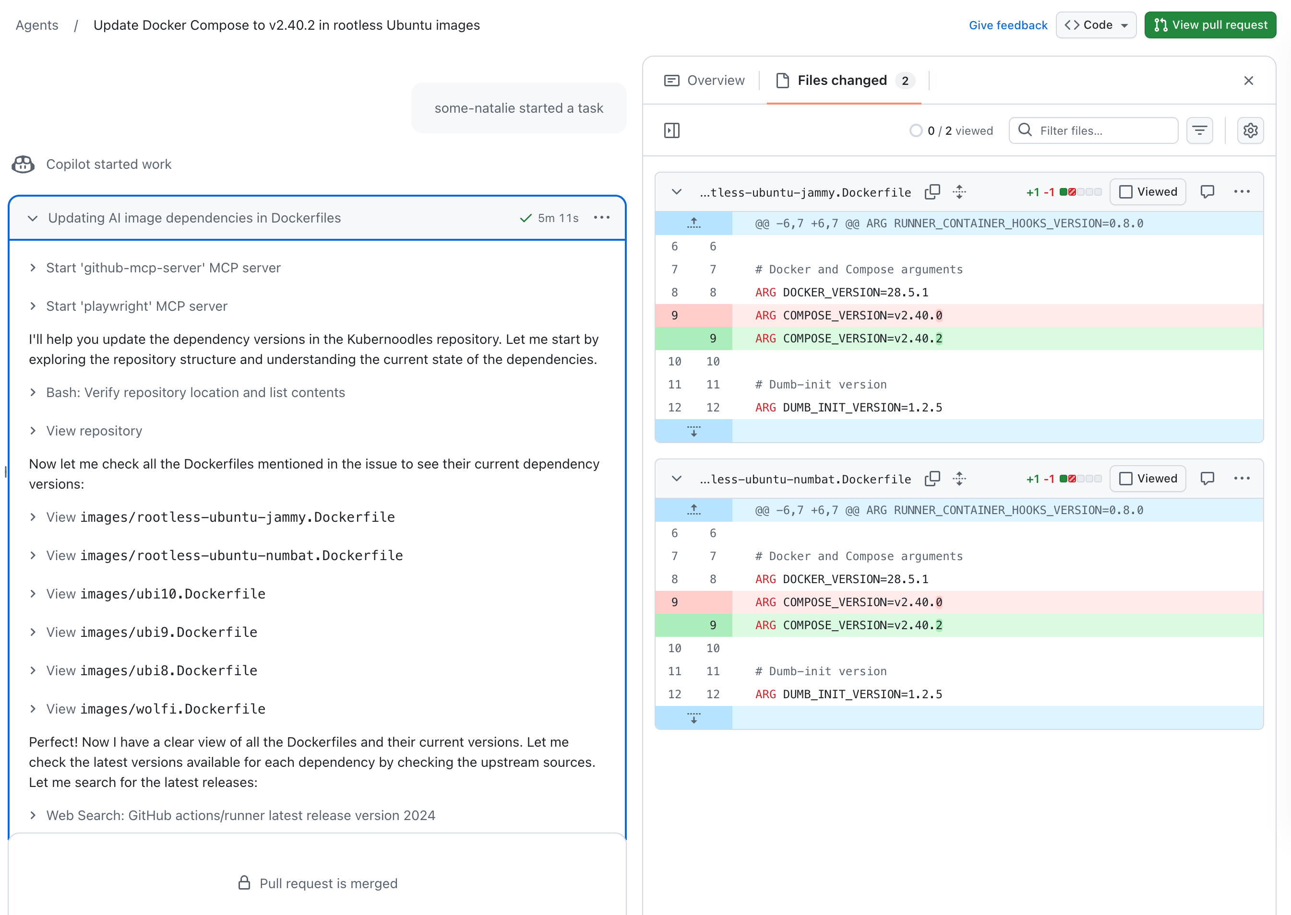Copy the jammy Dockerfile path icon
Screen dimensions: 1291x915
point(932,192)
